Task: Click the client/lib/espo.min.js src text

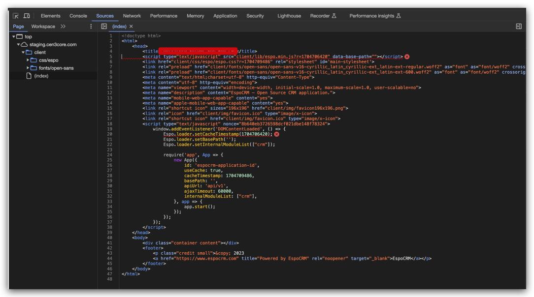Action: point(283,57)
